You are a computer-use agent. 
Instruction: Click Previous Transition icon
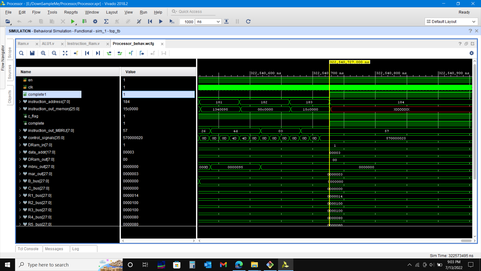coord(109,53)
